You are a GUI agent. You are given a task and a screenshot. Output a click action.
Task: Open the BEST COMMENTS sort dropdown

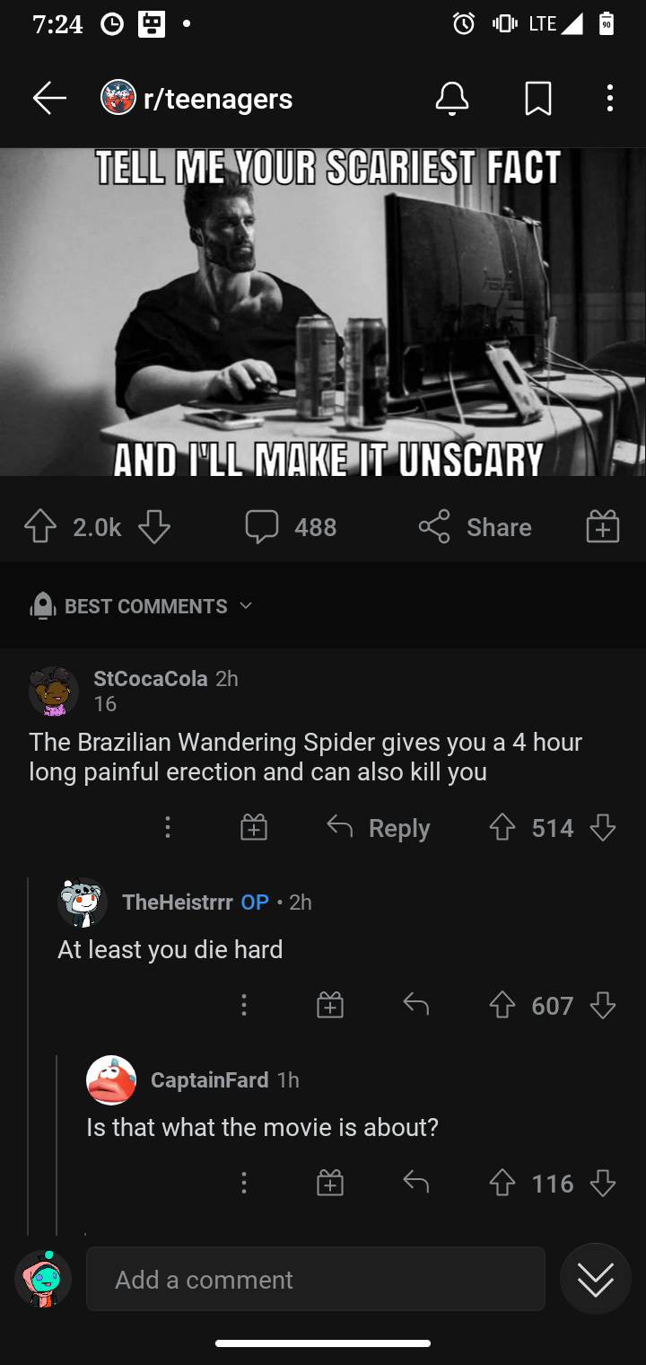click(144, 606)
